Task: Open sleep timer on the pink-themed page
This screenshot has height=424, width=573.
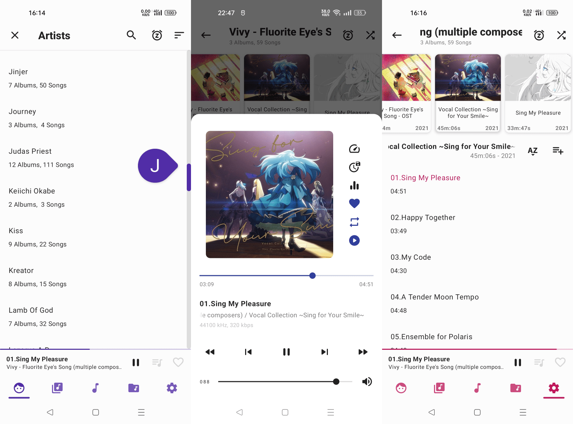Action: pos(539,35)
